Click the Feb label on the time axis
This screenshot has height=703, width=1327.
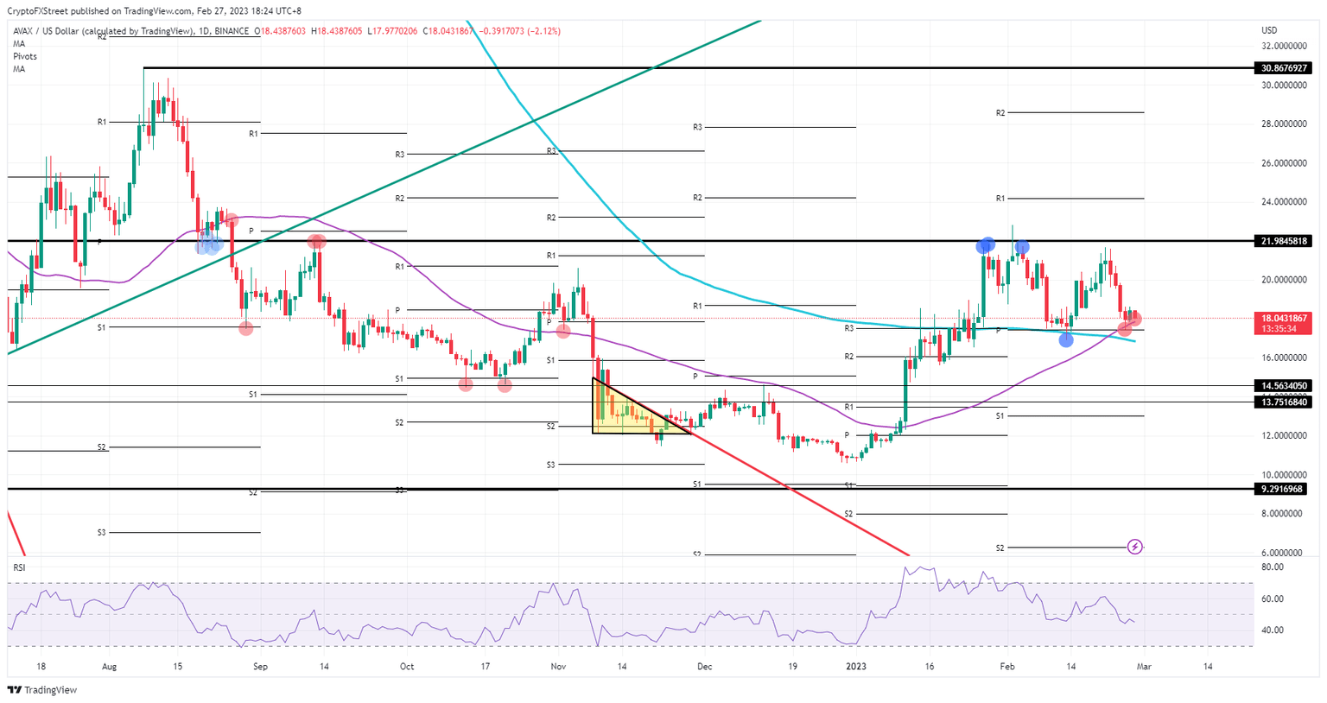coord(1007,666)
